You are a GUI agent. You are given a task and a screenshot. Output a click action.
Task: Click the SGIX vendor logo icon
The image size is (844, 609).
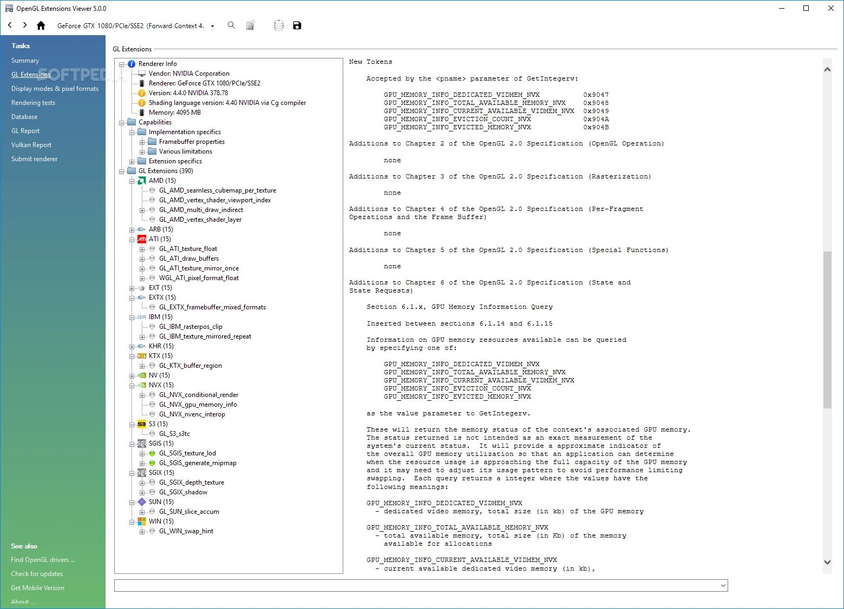click(x=142, y=473)
